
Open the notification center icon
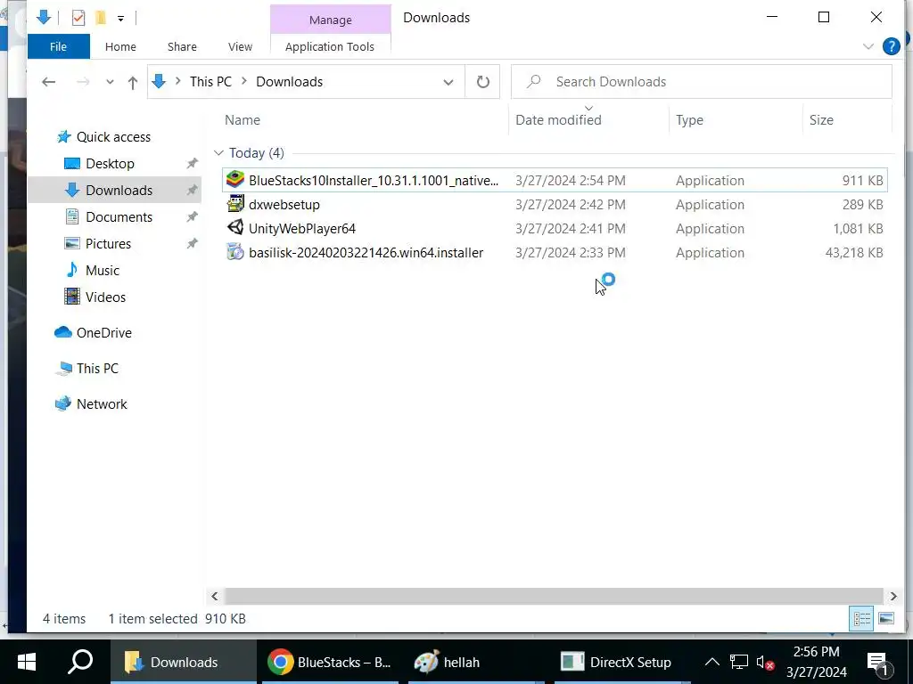click(878, 663)
